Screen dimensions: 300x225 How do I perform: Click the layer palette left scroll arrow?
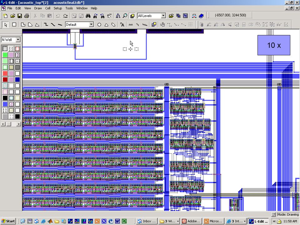3,124
